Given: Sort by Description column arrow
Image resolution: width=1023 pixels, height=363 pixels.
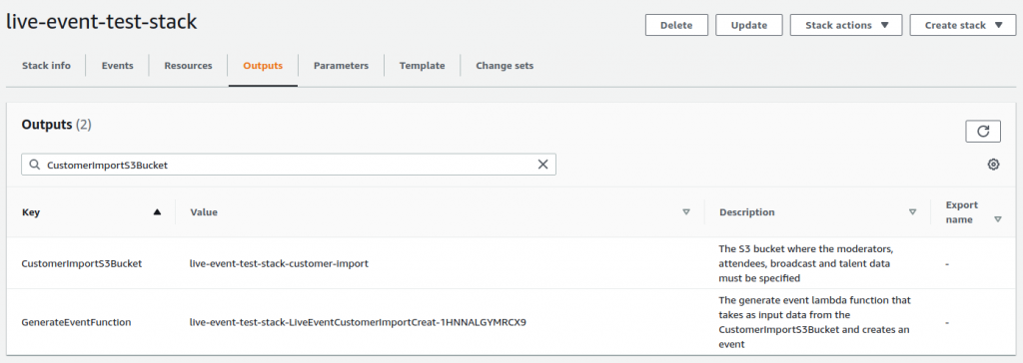Looking at the screenshot, I should (x=912, y=211).
